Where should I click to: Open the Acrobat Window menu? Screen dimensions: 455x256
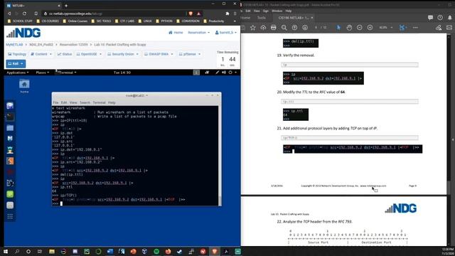click(277, 11)
